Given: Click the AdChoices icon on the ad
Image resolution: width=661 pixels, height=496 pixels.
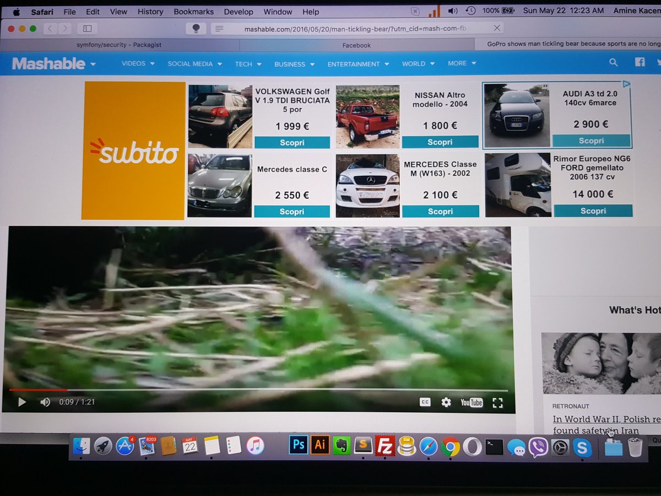Looking at the screenshot, I should [x=626, y=84].
